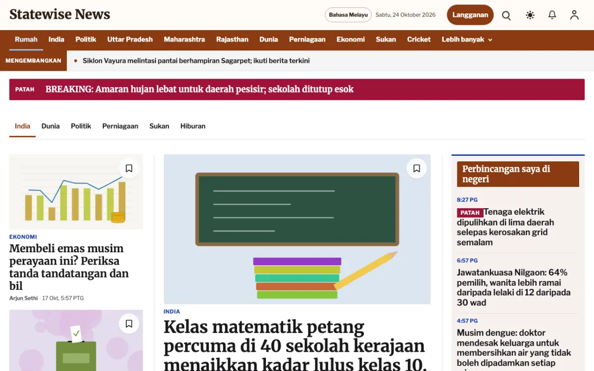The image size is (594, 371).
Task: Switch to the Dunia section tab
Action: pyautogui.click(x=50, y=126)
